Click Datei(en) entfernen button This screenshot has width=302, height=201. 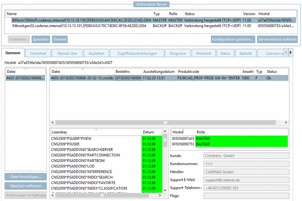(x=26, y=186)
